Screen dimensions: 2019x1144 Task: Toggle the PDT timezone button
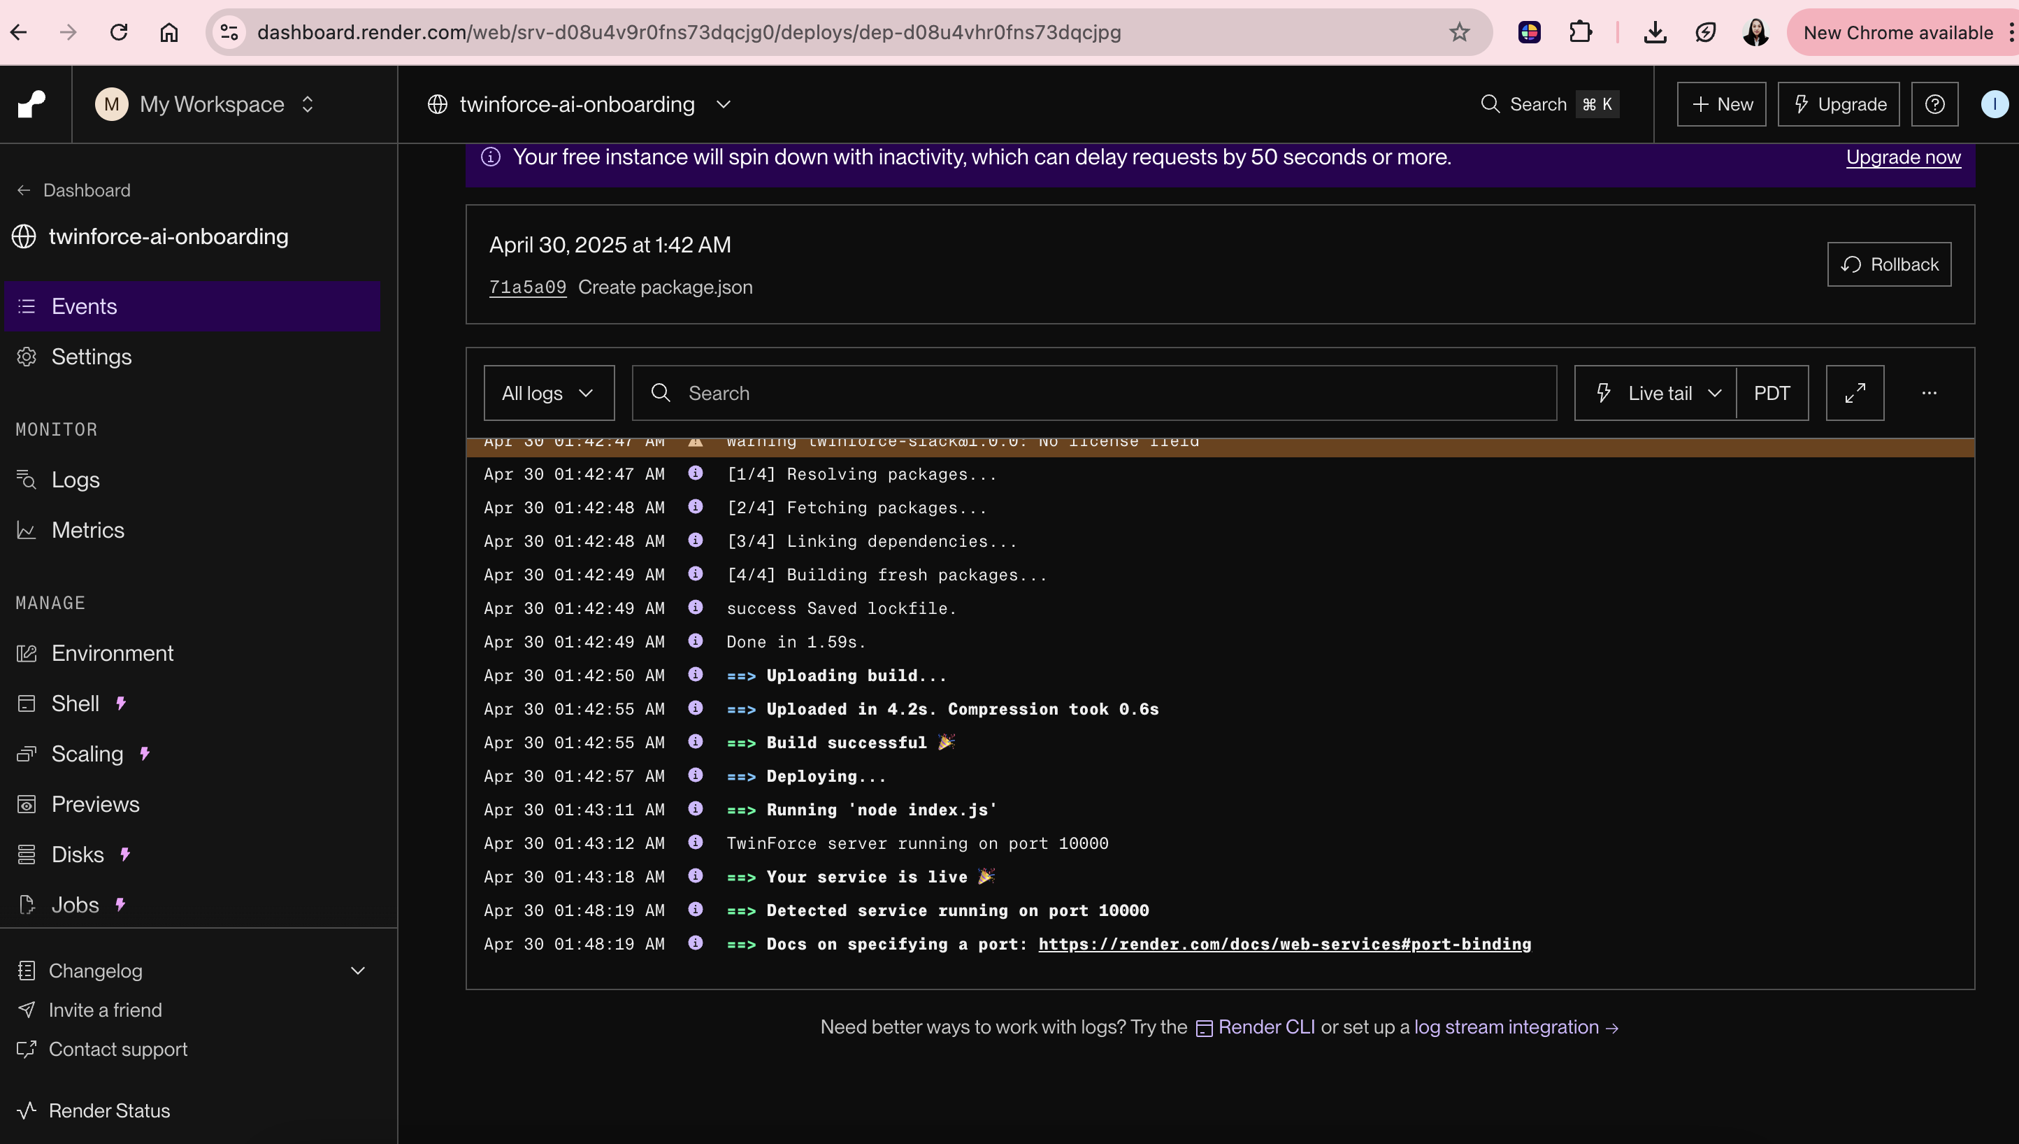(1772, 393)
